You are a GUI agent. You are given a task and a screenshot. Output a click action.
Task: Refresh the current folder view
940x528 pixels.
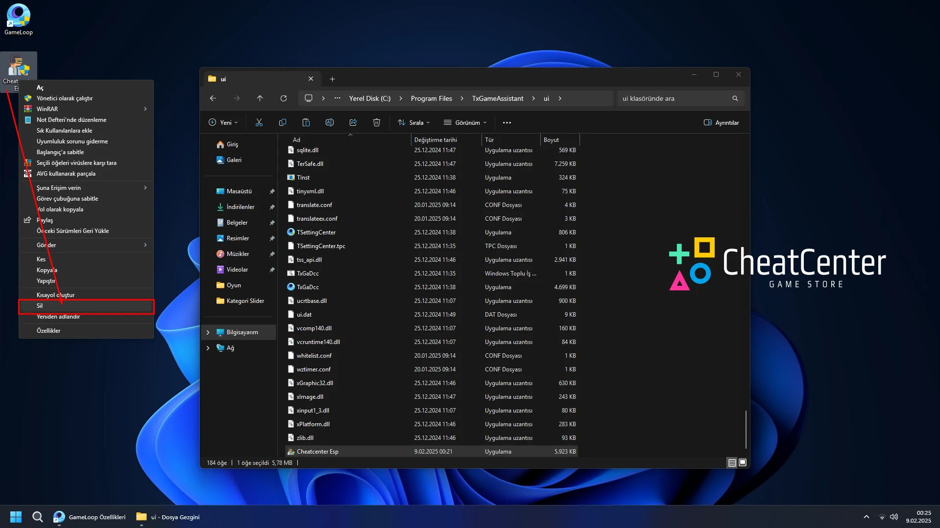click(x=283, y=98)
